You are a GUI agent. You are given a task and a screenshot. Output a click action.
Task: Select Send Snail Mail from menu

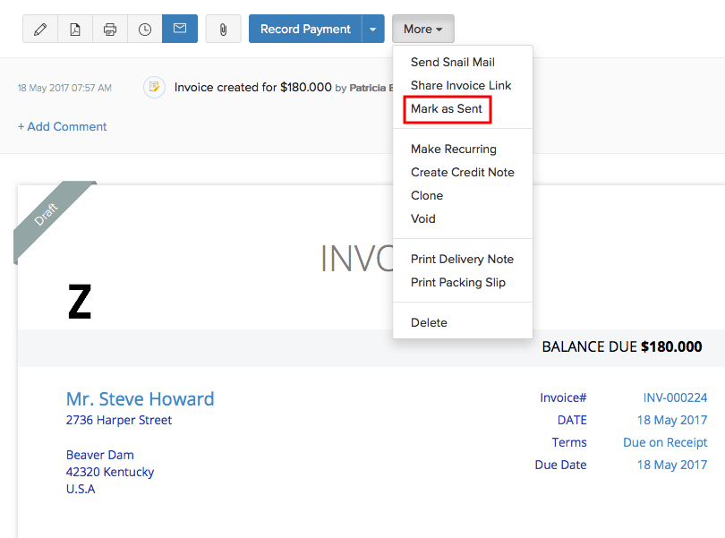click(452, 62)
